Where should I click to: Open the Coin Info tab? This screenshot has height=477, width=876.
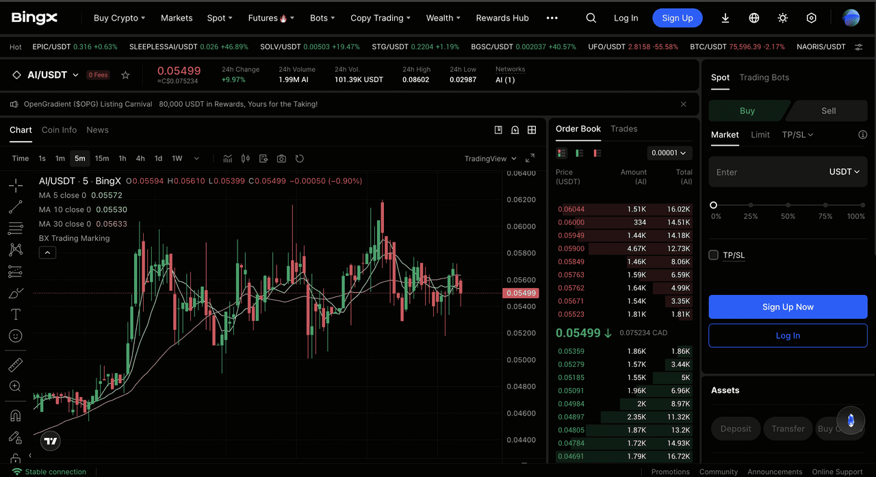coord(59,130)
